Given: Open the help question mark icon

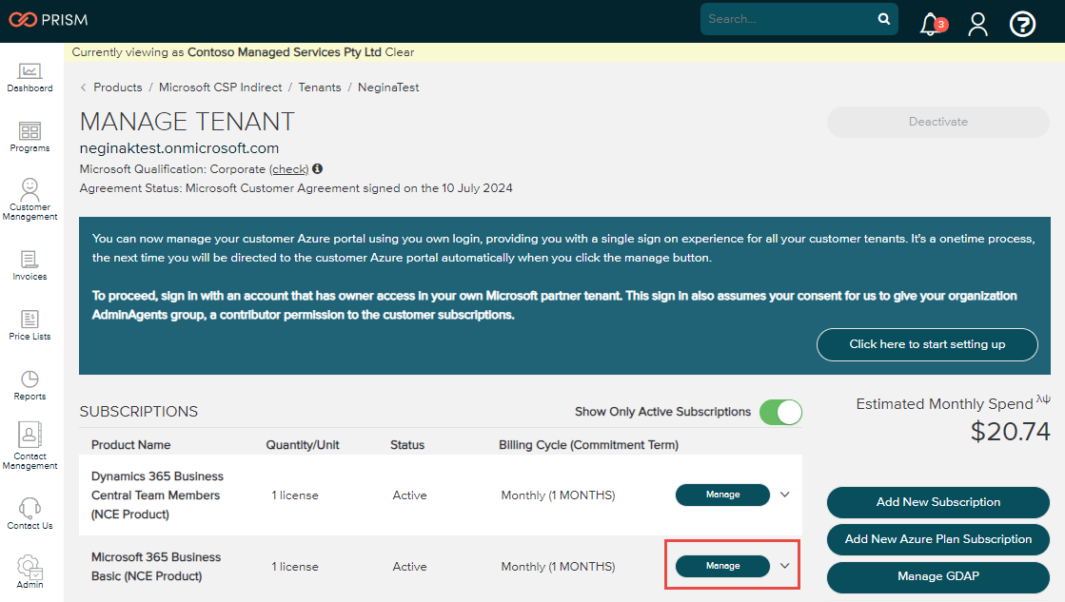Looking at the screenshot, I should (x=1022, y=25).
